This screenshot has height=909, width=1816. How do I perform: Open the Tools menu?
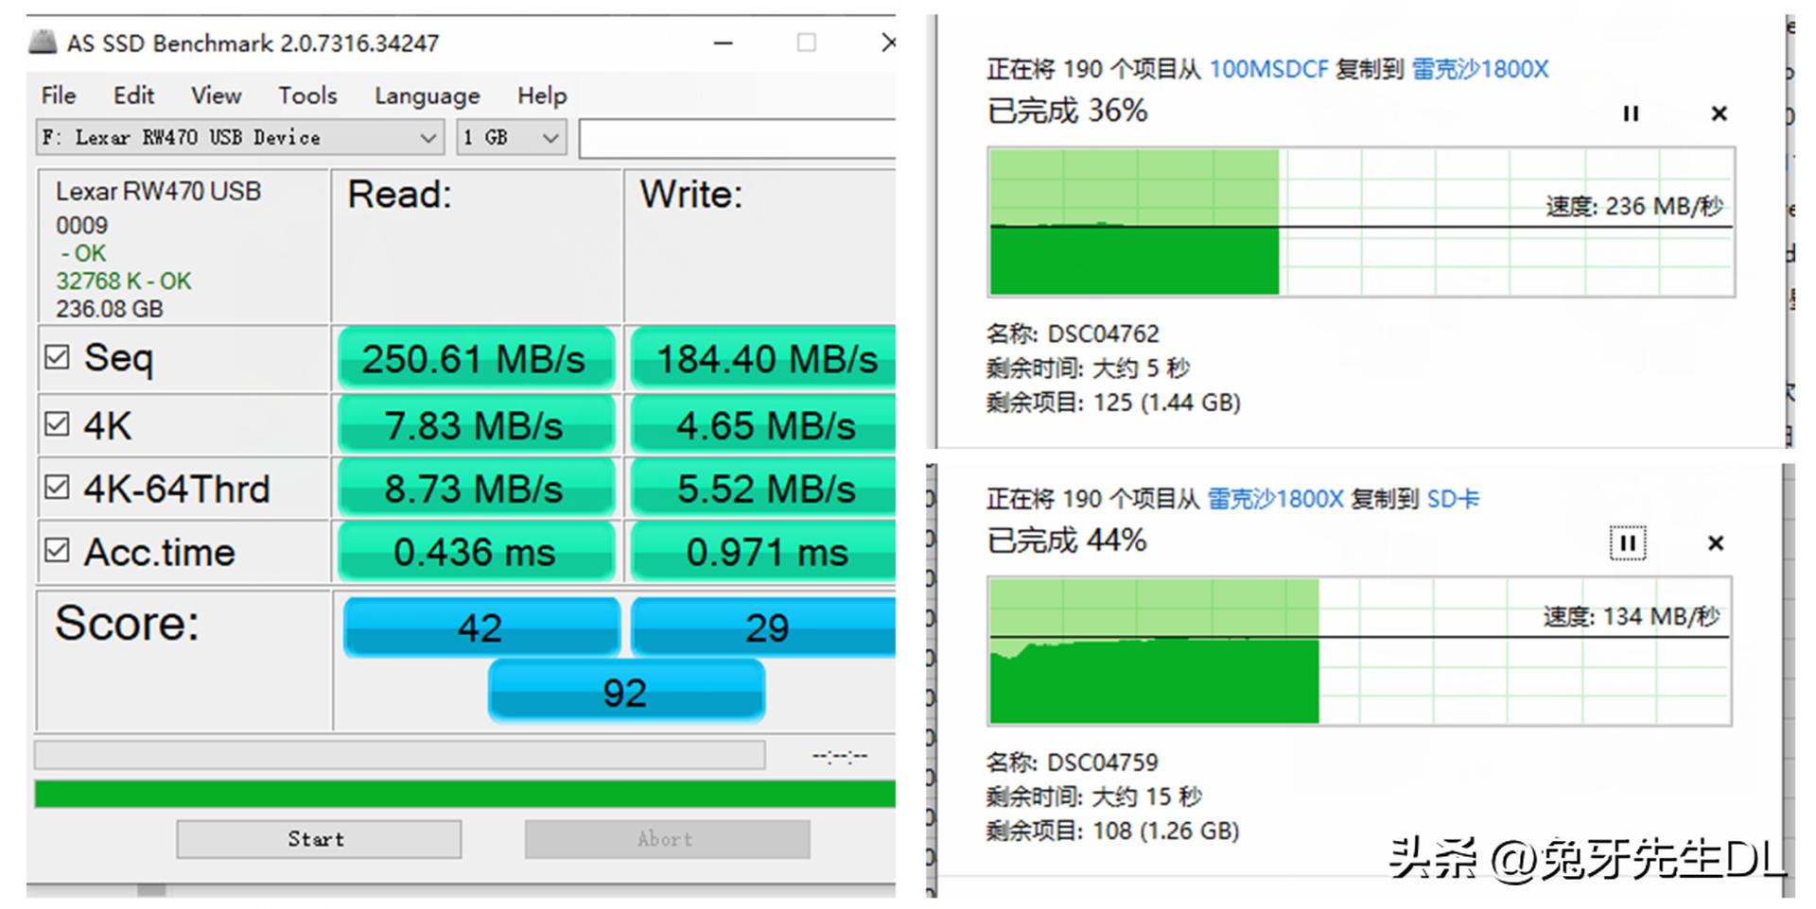306,95
